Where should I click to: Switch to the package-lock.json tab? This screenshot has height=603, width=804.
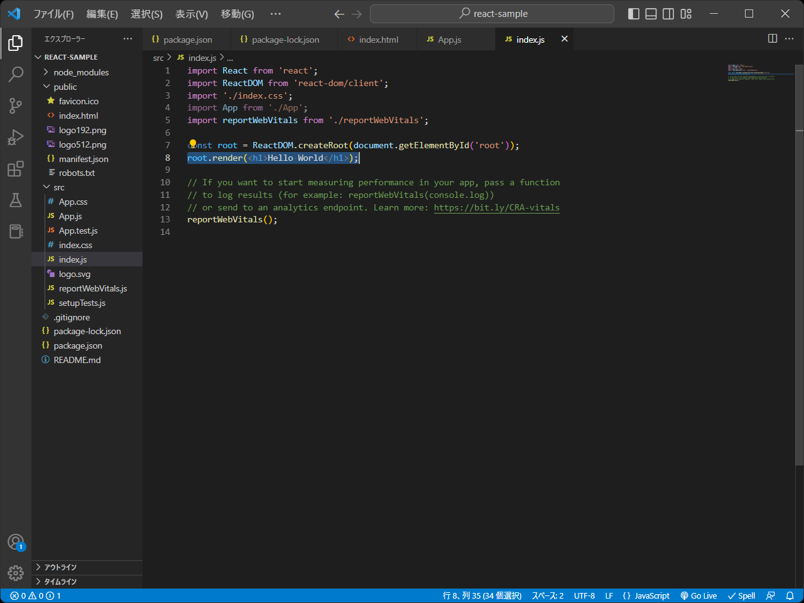coord(285,39)
